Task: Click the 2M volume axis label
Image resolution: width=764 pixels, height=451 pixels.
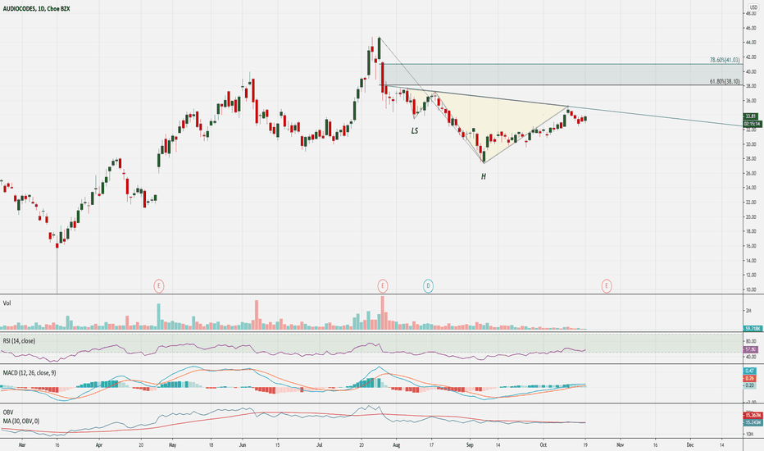Action: (748, 311)
